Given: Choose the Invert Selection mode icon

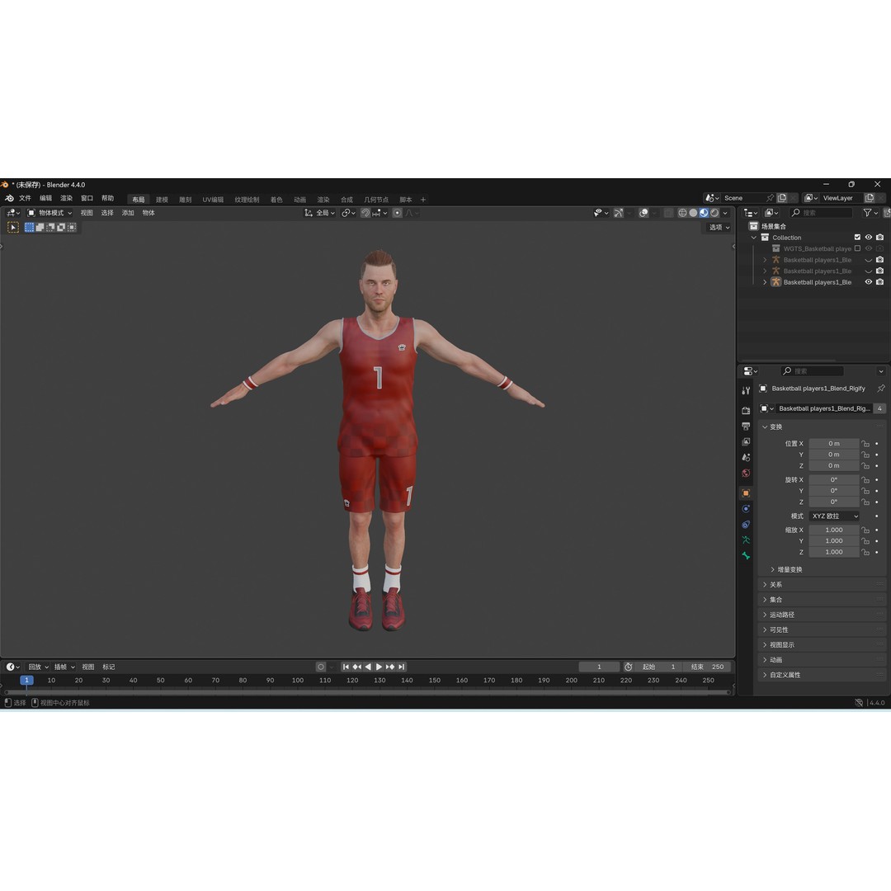Looking at the screenshot, I should click(x=61, y=228).
